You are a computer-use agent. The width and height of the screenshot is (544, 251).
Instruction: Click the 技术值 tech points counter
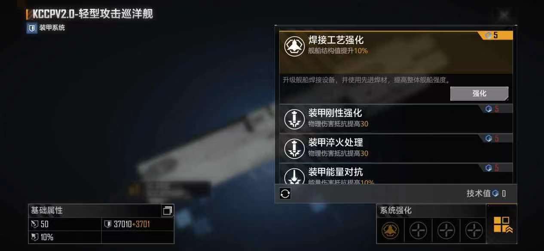tap(486, 193)
